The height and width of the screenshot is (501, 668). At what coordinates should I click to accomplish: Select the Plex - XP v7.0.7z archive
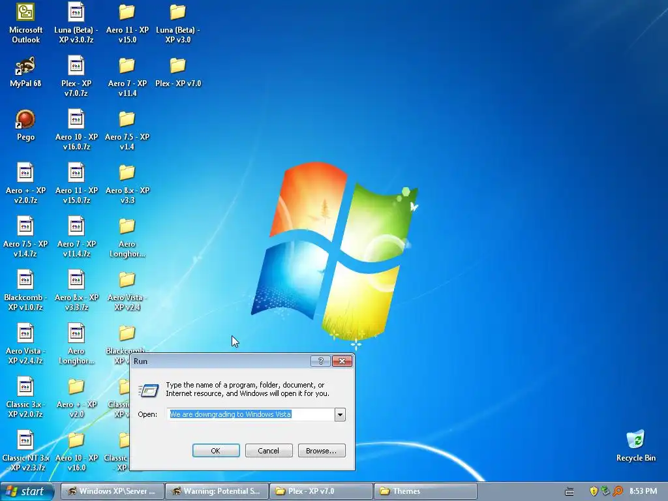(x=76, y=77)
